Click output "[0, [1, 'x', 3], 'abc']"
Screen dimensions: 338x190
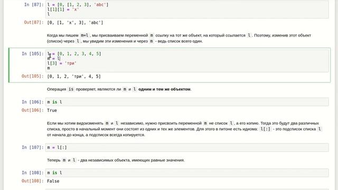coord(75,23)
